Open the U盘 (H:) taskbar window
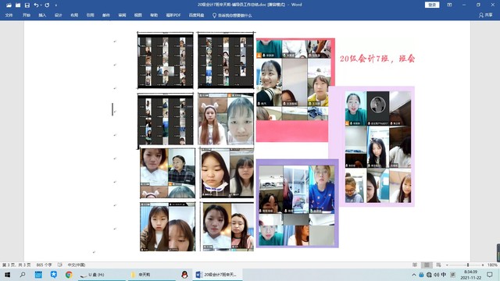 (102, 275)
